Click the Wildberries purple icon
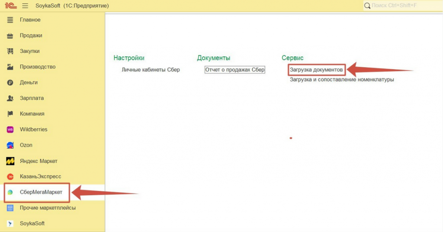The image size is (443, 232). click(10, 129)
